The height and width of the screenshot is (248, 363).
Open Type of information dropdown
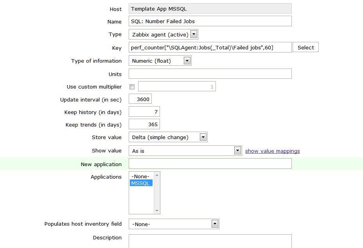coord(160,61)
